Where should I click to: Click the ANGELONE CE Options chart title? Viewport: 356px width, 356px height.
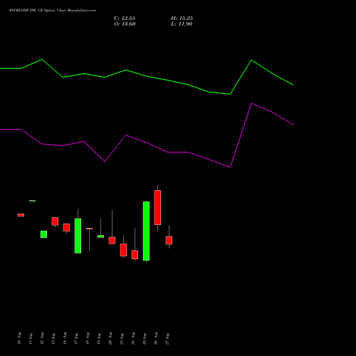click(x=52, y=11)
